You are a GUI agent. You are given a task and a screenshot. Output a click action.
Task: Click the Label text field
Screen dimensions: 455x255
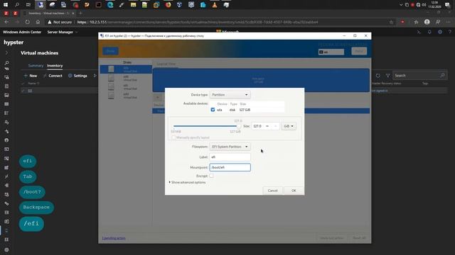[230, 157]
